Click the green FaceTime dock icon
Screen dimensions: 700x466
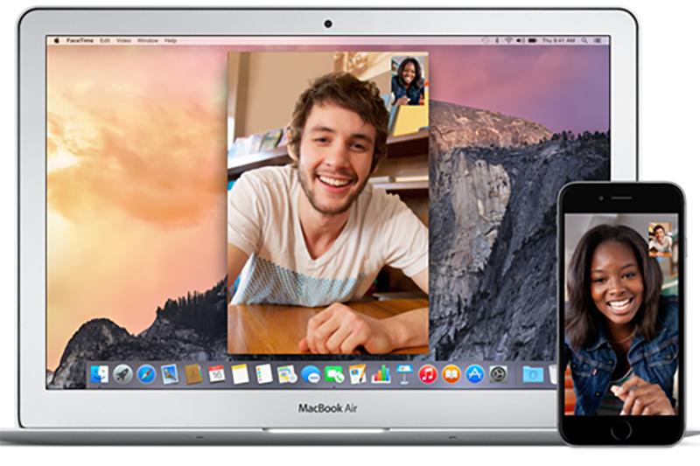pyautogui.click(x=334, y=374)
